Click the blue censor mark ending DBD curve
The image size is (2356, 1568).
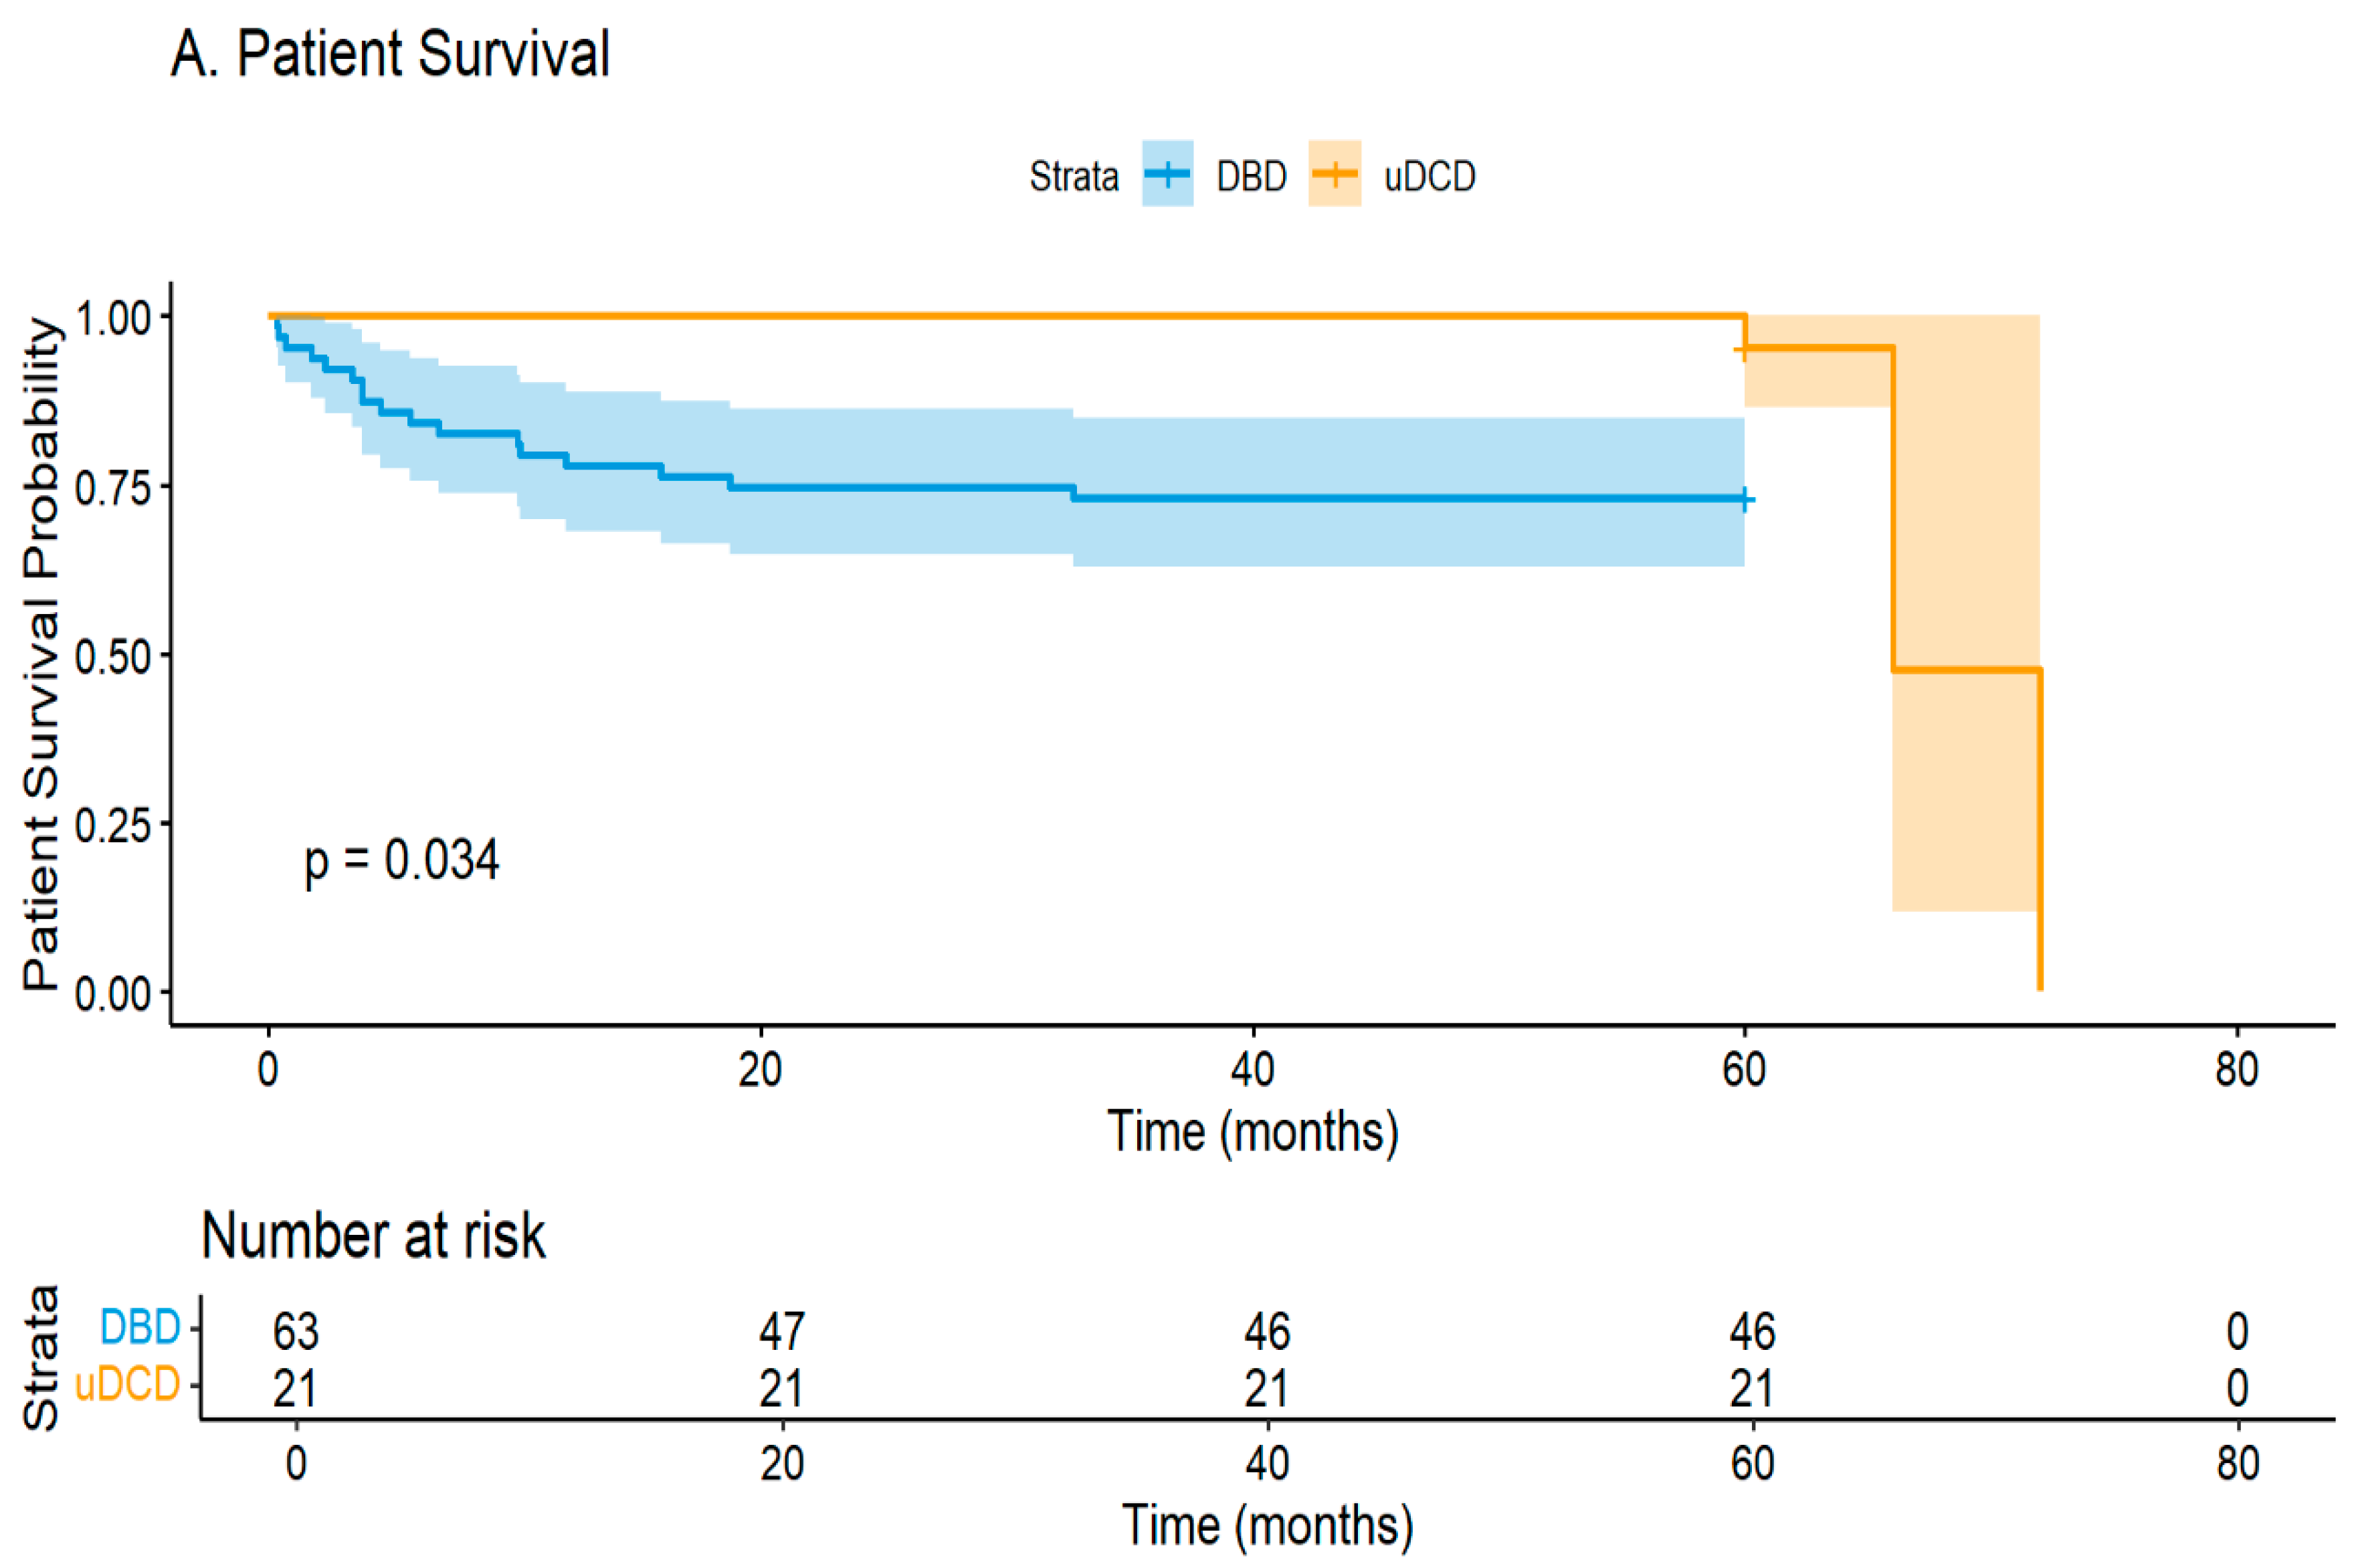(1744, 499)
